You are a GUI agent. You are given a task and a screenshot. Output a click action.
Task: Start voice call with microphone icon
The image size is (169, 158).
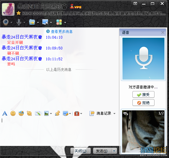point(19,22)
